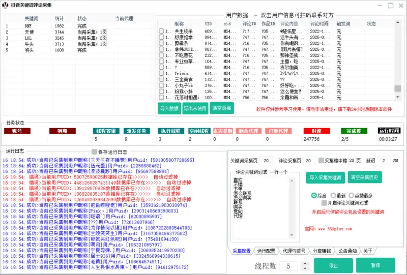Click the thread count down arrow
The image size is (407, 275).
(x=304, y=268)
